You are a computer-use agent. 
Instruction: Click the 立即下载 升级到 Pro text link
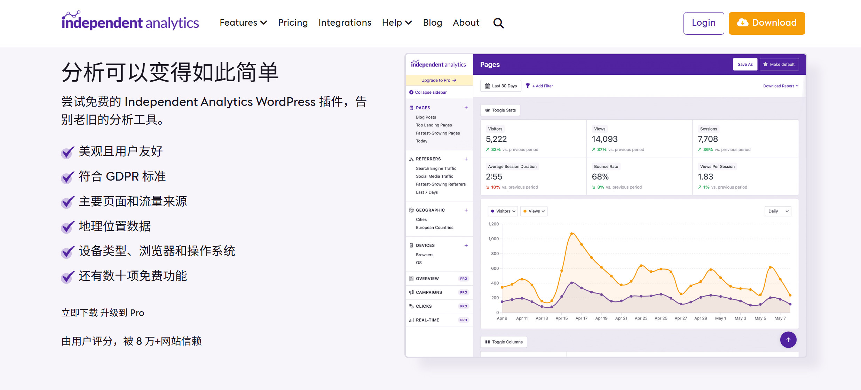pos(103,313)
